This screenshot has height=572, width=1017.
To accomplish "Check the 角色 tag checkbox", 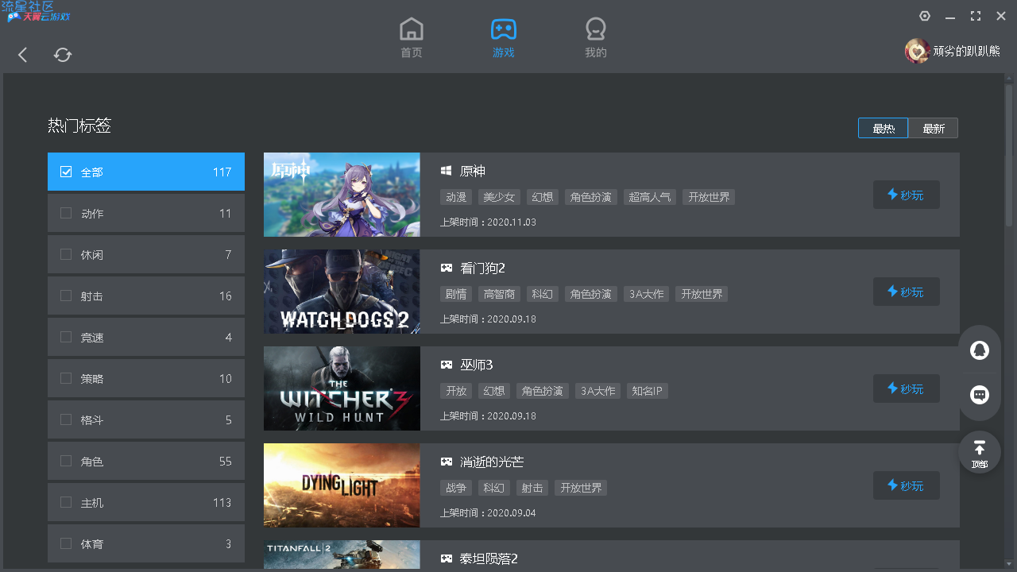I will click(66, 461).
